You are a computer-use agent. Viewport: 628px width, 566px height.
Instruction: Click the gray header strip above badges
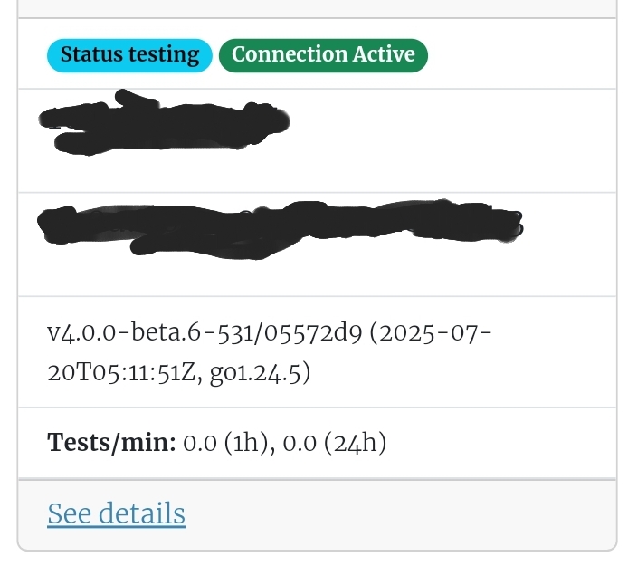point(317,8)
